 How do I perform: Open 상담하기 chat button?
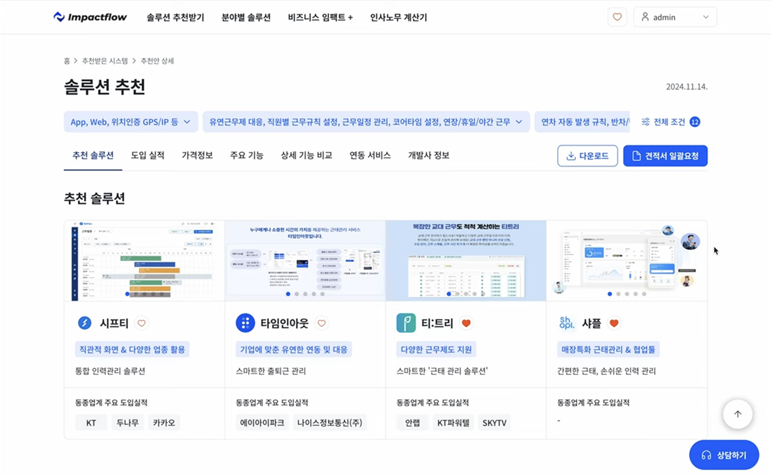[724, 455]
